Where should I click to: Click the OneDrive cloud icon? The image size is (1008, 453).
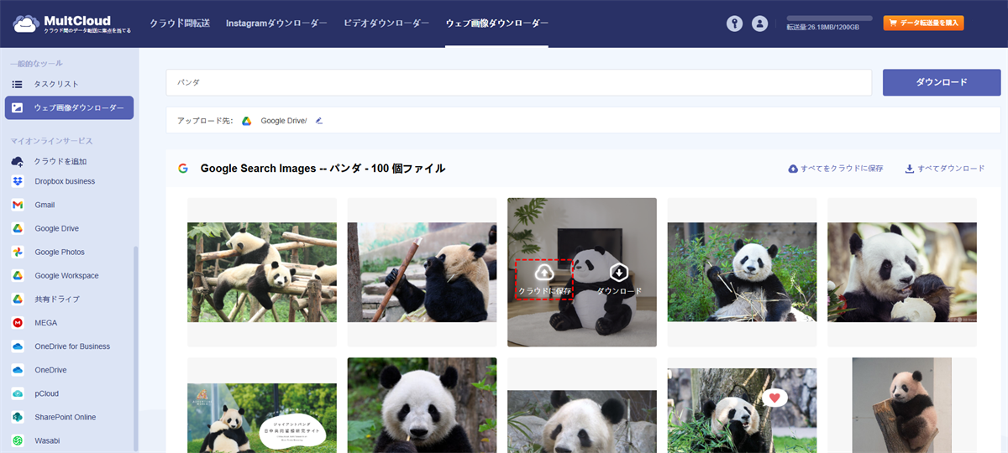(x=17, y=370)
